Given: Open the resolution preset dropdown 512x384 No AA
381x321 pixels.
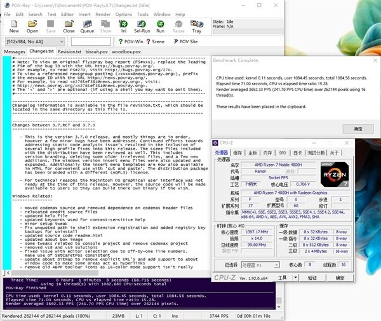Looking at the screenshot, I should click(x=35, y=41).
